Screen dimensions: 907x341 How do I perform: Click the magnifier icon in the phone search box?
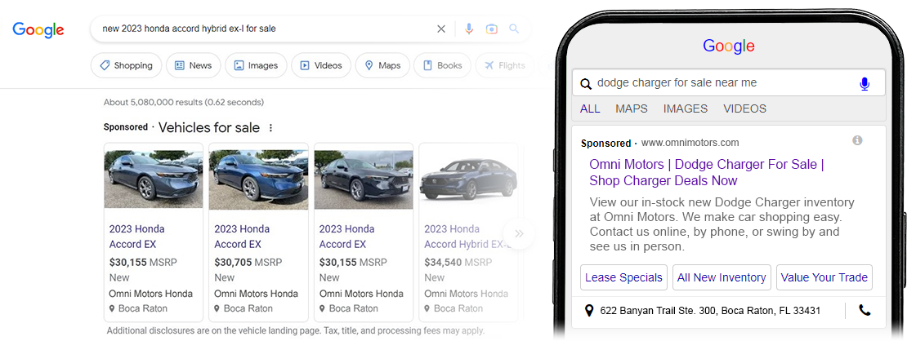pyautogui.click(x=586, y=84)
